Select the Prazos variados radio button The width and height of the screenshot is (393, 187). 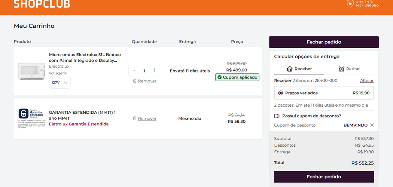pos(280,93)
